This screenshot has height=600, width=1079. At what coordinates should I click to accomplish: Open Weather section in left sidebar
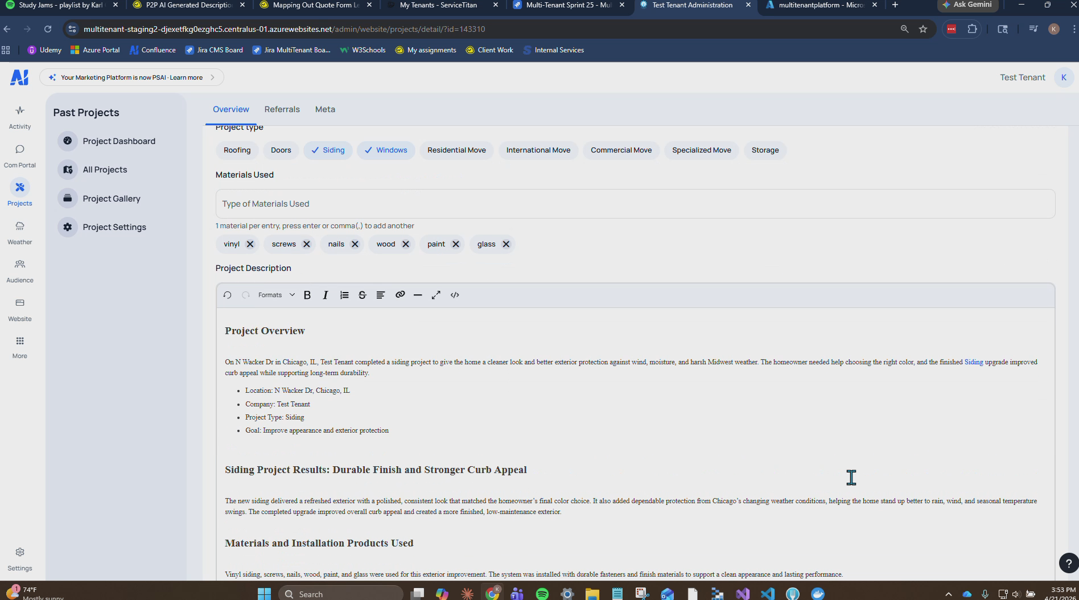coord(20,233)
